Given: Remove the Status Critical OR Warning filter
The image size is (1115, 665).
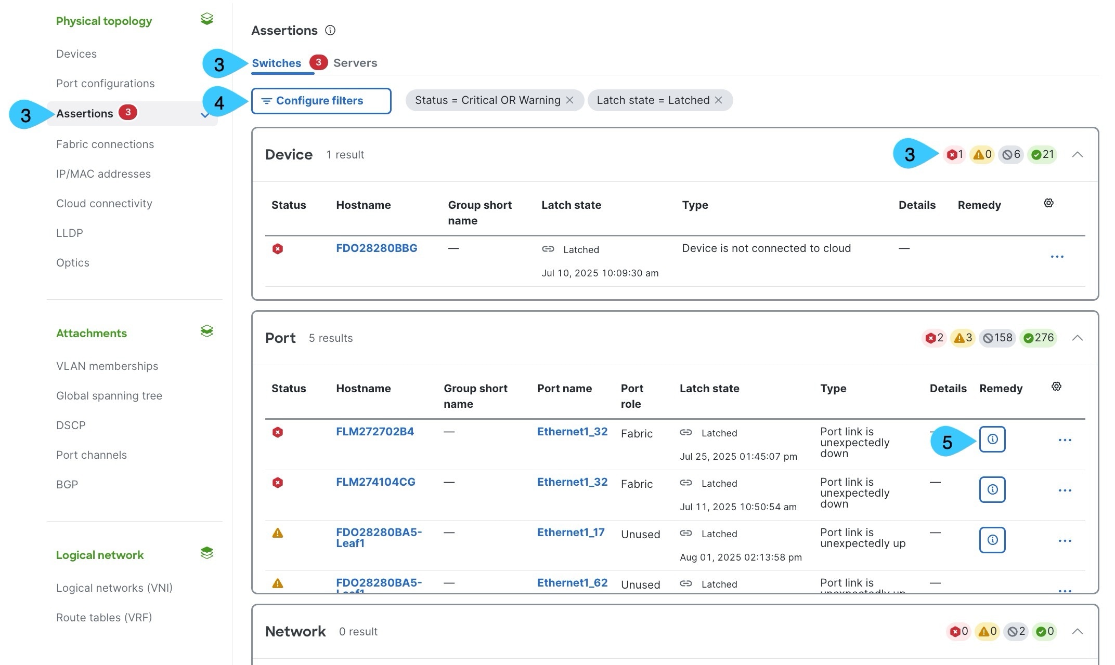Looking at the screenshot, I should [570, 100].
